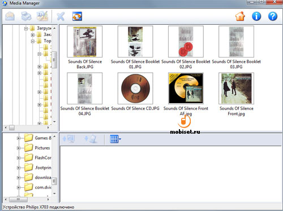Expand the downloa folder node
This screenshot has height=211, width=283.
tap(19, 178)
